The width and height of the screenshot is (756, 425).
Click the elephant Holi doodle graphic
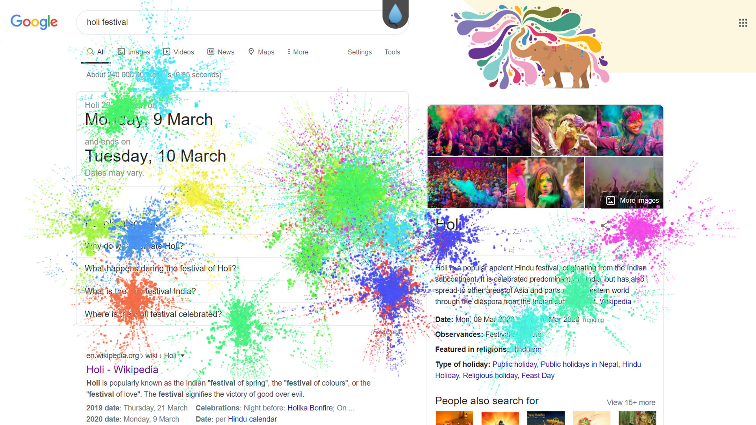[x=532, y=46]
